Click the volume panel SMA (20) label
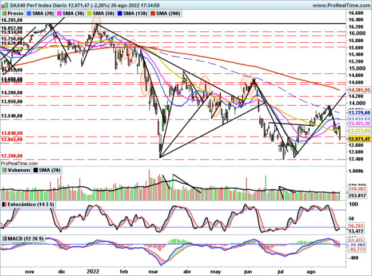 click(x=51, y=170)
